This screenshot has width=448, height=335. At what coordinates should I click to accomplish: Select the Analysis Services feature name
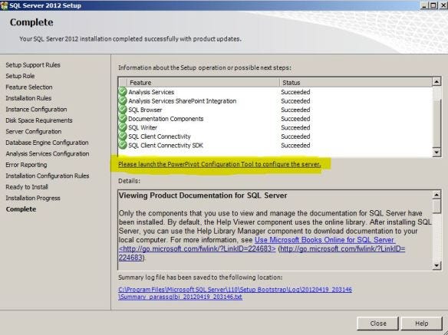coord(151,92)
